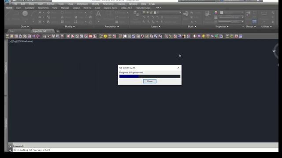The height and width of the screenshot is (158, 282).
Task: Open the Dimension menu
Action: pyautogui.click(x=82, y=4)
